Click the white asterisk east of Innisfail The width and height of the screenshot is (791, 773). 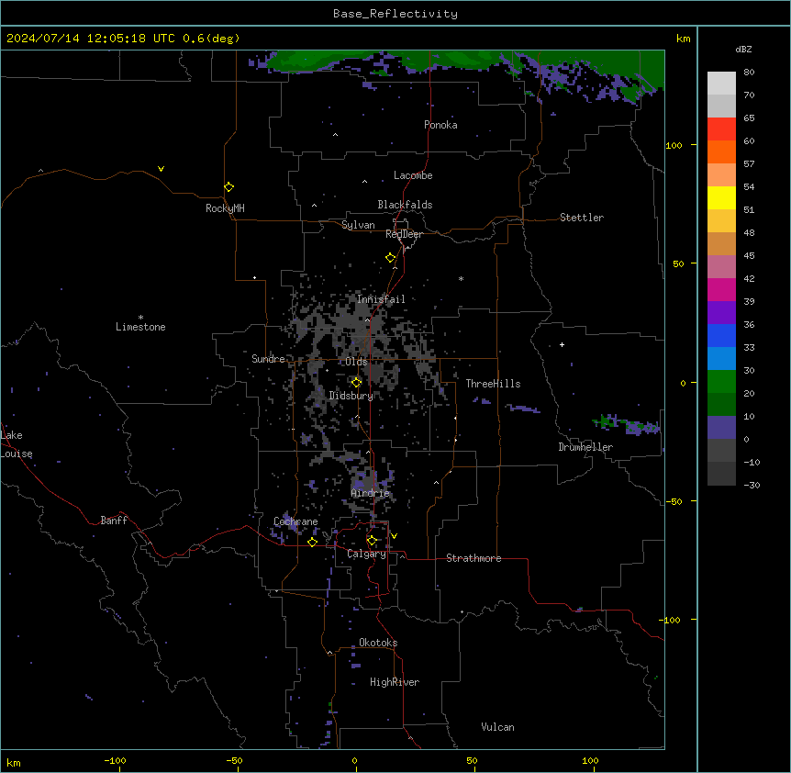pos(461,278)
